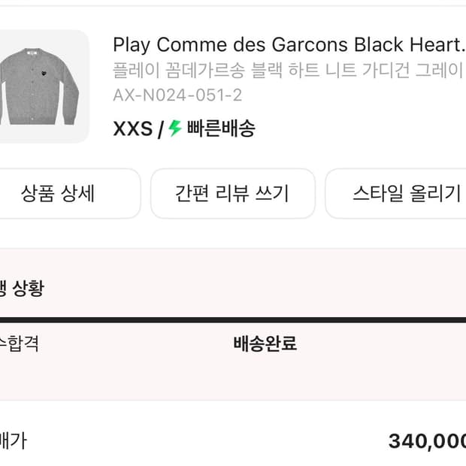This screenshot has width=466, height=466.
Task: Tap the 상황 progress section heading
Action: (x=23, y=288)
